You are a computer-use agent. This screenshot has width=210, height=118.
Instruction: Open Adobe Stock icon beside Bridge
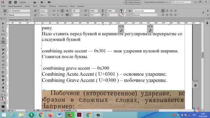click(15, 2)
